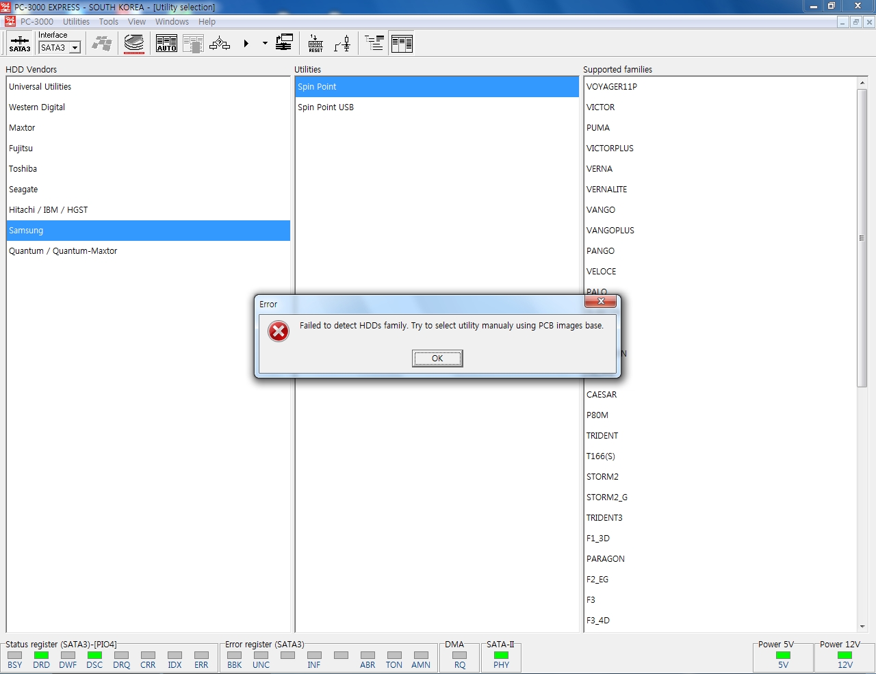
Task: Open the View menu
Action: pyautogui.click(x=137, y=22)
